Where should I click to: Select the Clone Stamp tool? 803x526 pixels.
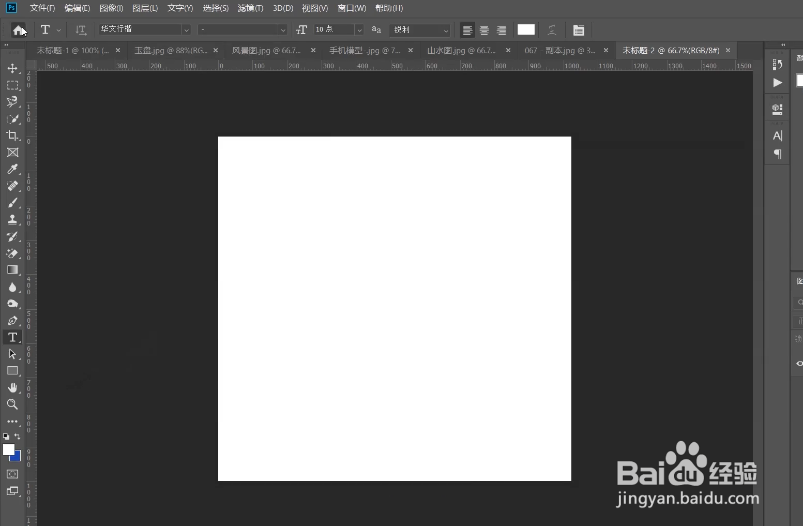[x=12, y=220]
